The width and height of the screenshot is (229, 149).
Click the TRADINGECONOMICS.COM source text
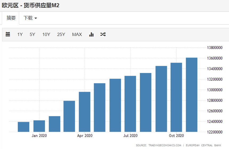(x=165, y=145)
